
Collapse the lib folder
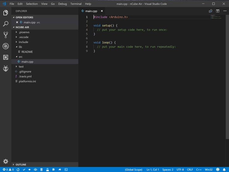pyautogui.click(x=16, y=47)
